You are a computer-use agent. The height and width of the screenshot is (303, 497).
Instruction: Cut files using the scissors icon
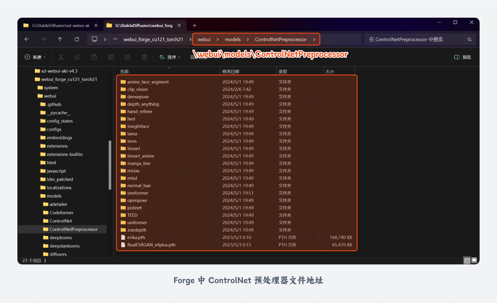pyautogui.click(x=61, y=57)
